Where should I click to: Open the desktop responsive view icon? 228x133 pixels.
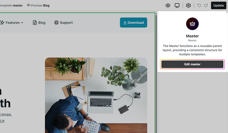(177, 6)
